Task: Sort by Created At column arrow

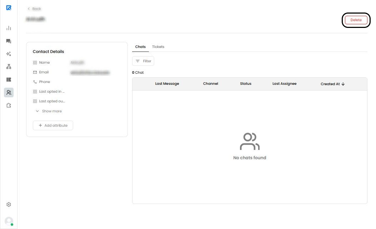Action: tap(343, 84)
